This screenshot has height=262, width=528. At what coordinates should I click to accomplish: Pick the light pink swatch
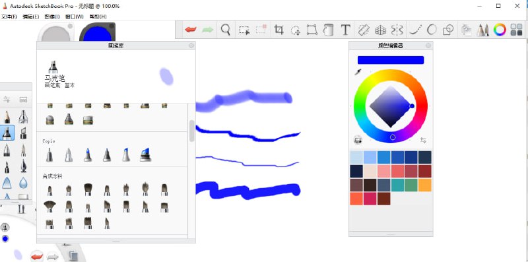(384, 171)
